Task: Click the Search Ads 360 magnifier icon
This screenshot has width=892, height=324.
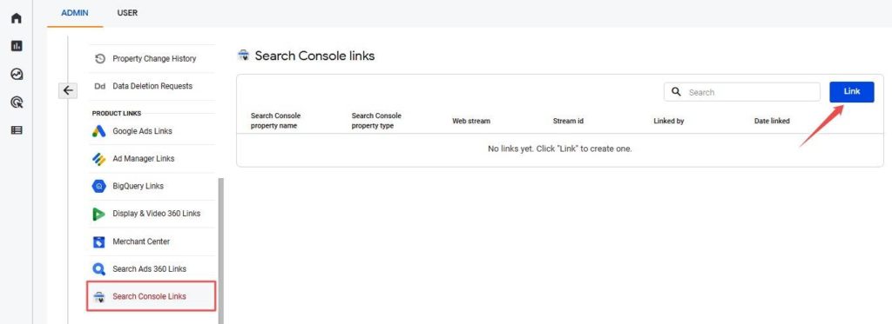Action: tap(99, 269)
